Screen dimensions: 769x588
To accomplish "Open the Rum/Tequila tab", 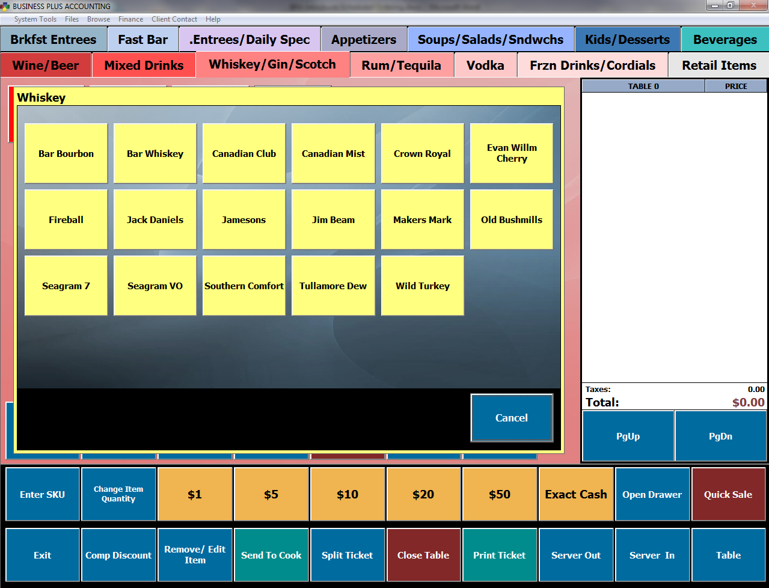I will point(402,65).
